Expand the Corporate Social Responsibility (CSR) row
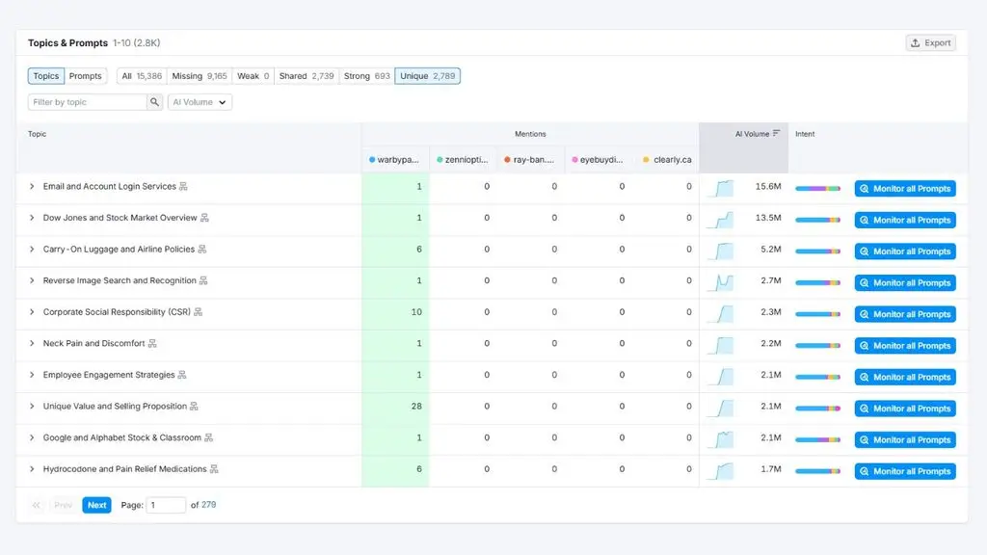987x555 pixels. coord(32,312)
